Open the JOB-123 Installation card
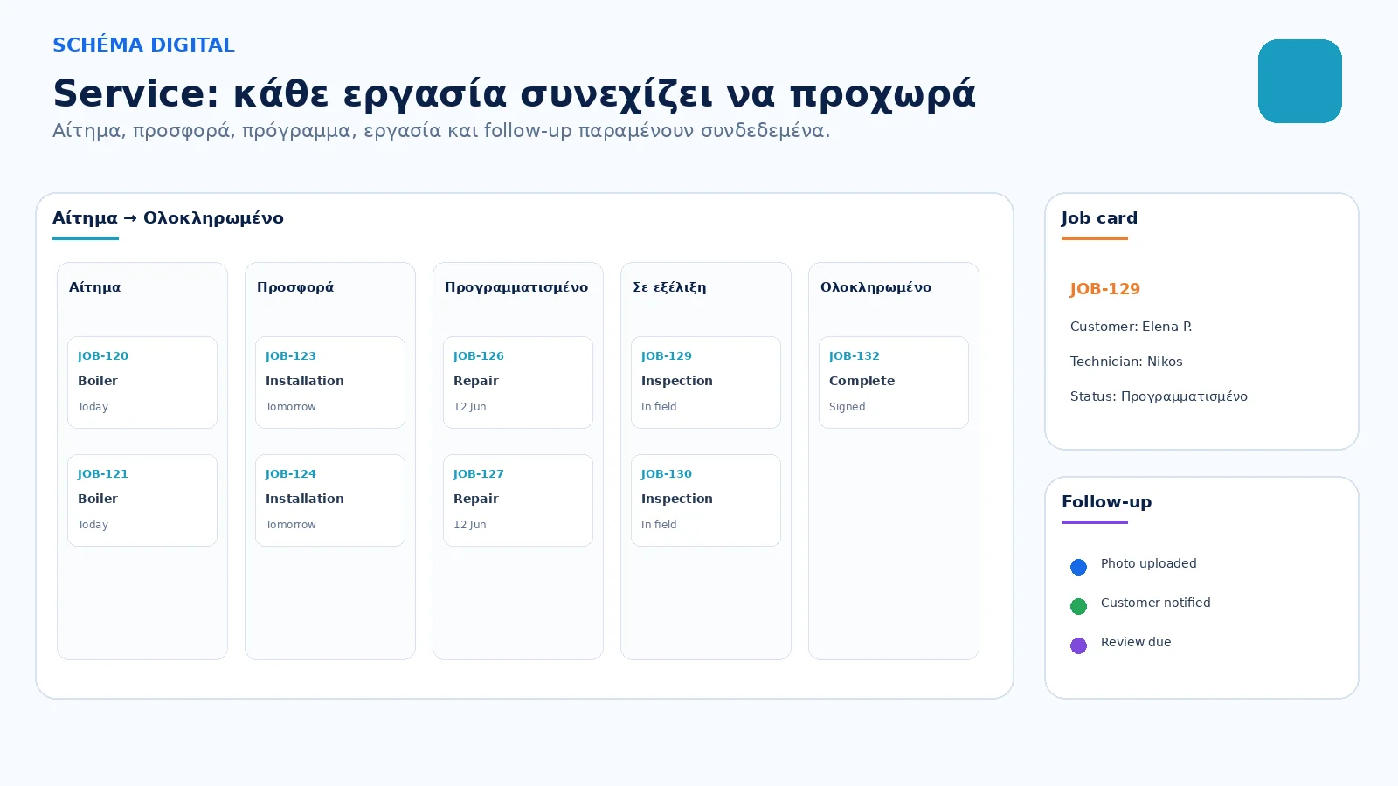1398x786 pixels. 330,383
